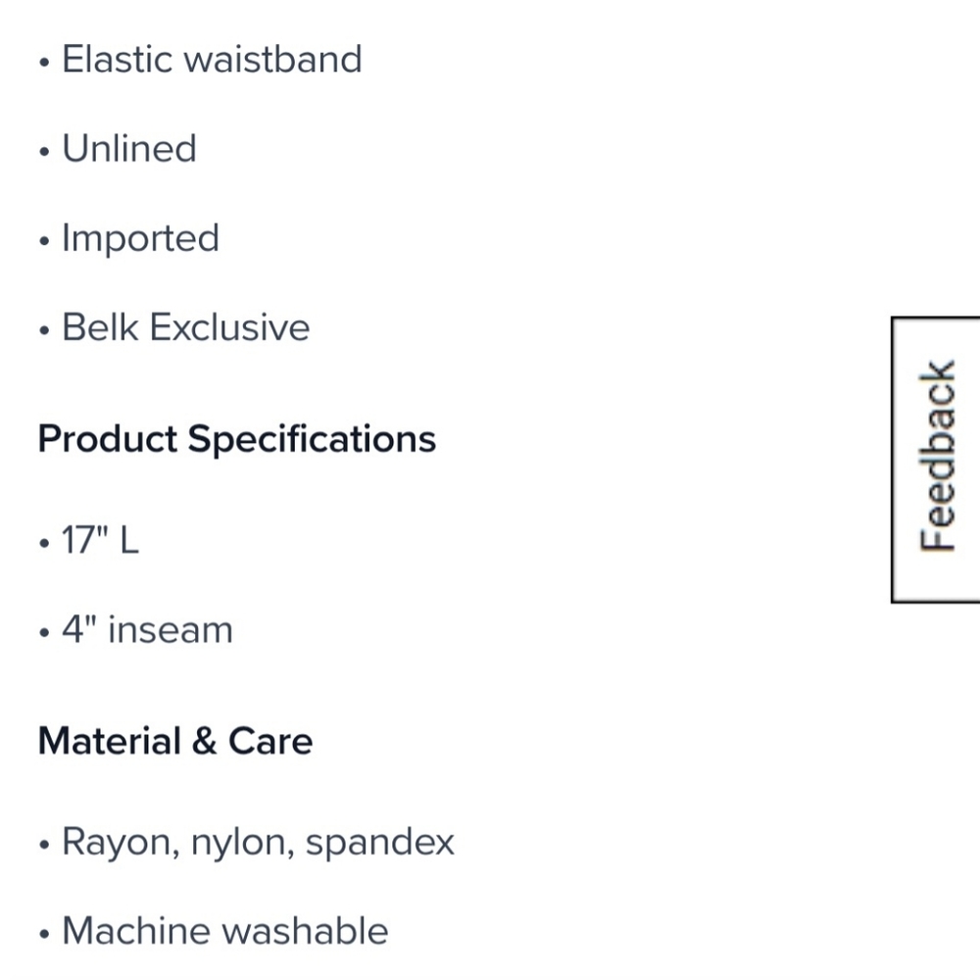
Task: Click bullet point before Unlined
Action: pyautogui.click(x=44, y=152)
